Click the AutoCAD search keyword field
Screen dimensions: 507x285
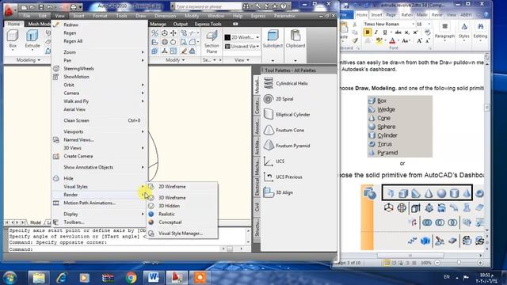[208, 6]
